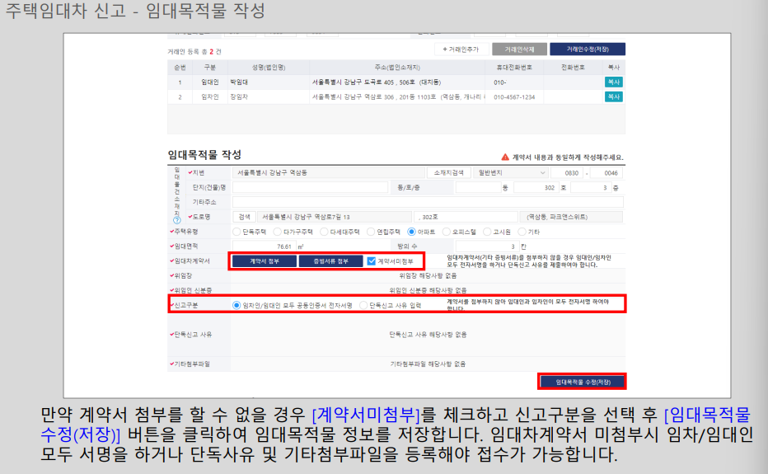This screenshot has width=768, height=474.
Task: Click the road address field 역삼로7길 13
Action: coord(334,217)
